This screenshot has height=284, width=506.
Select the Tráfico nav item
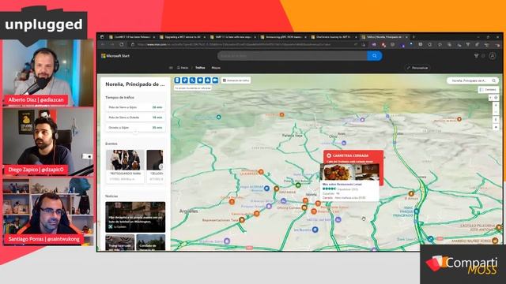point(200,68)
